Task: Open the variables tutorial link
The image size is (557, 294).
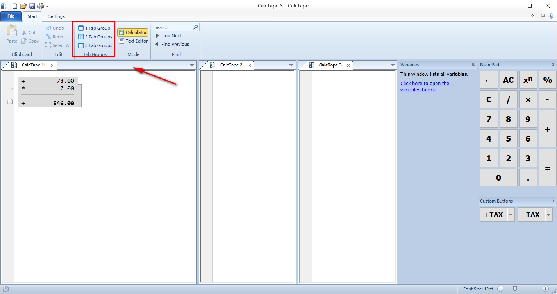Action: click(x=425, y=86)
